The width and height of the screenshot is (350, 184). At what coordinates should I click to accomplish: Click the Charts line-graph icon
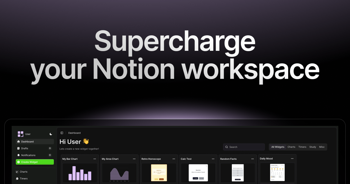point(17,172)
